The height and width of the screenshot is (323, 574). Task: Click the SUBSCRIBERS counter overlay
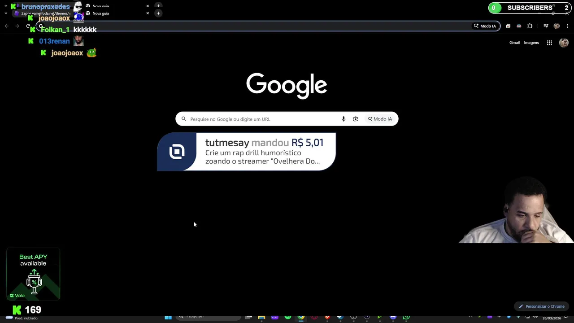(x=529, y=8)
